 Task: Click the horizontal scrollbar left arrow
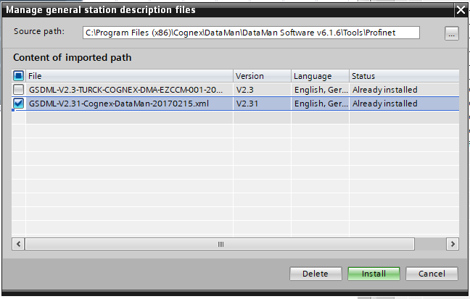19,244
